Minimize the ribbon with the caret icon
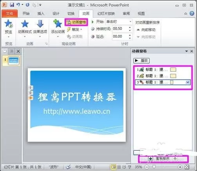Viewport: 197px width, 171px height. 186,13
